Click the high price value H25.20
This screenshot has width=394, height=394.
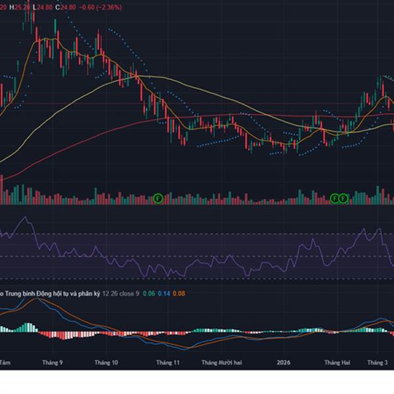[20, 7]
